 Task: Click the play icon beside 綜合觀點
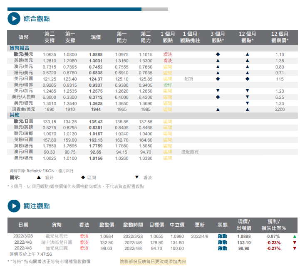point(14,18)
